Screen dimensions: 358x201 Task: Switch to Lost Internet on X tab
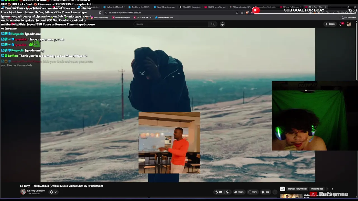coord(240,7)
